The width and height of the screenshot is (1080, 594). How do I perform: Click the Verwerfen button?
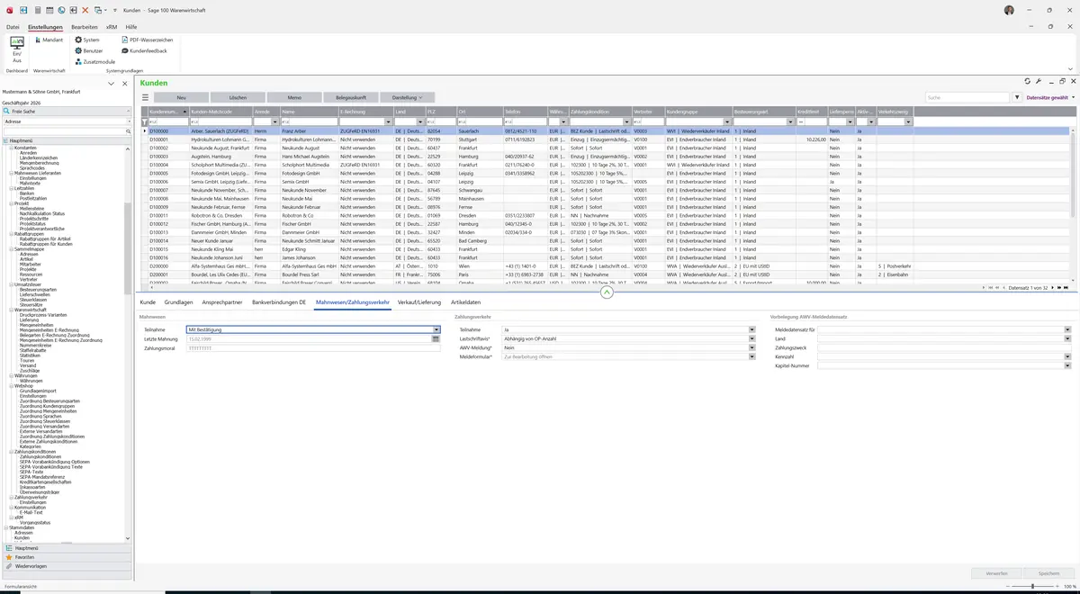pyautogui.click(x=996, y=573)
